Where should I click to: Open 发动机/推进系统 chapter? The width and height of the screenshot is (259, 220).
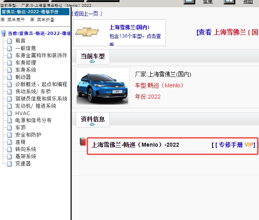[36, 106]
